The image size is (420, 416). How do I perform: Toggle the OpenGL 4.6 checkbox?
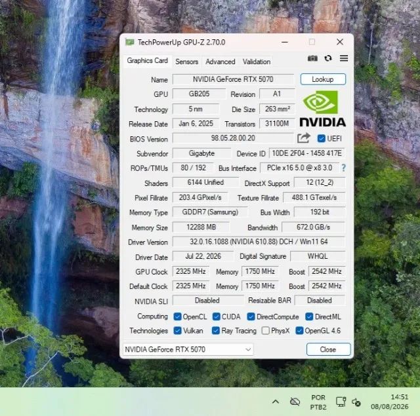click(299, 331)
